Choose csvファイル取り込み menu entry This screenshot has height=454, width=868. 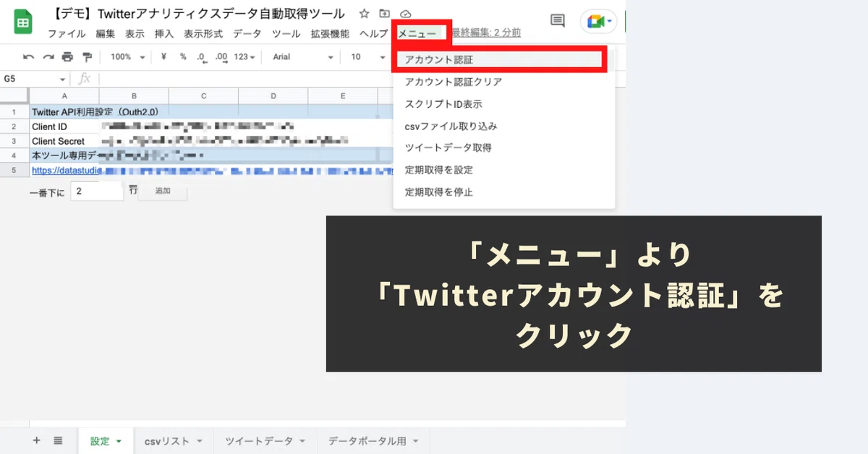point(504,126)
